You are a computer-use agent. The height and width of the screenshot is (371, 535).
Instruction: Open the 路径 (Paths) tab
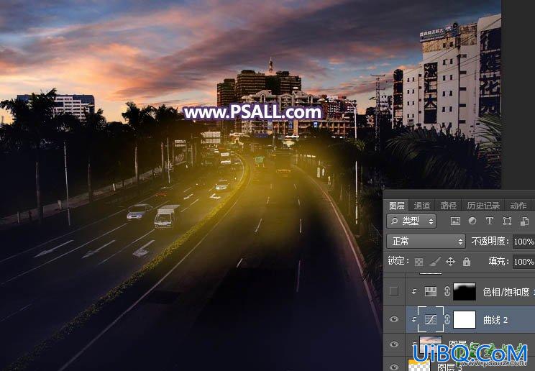pyautogui.click(x=448, y=206)
